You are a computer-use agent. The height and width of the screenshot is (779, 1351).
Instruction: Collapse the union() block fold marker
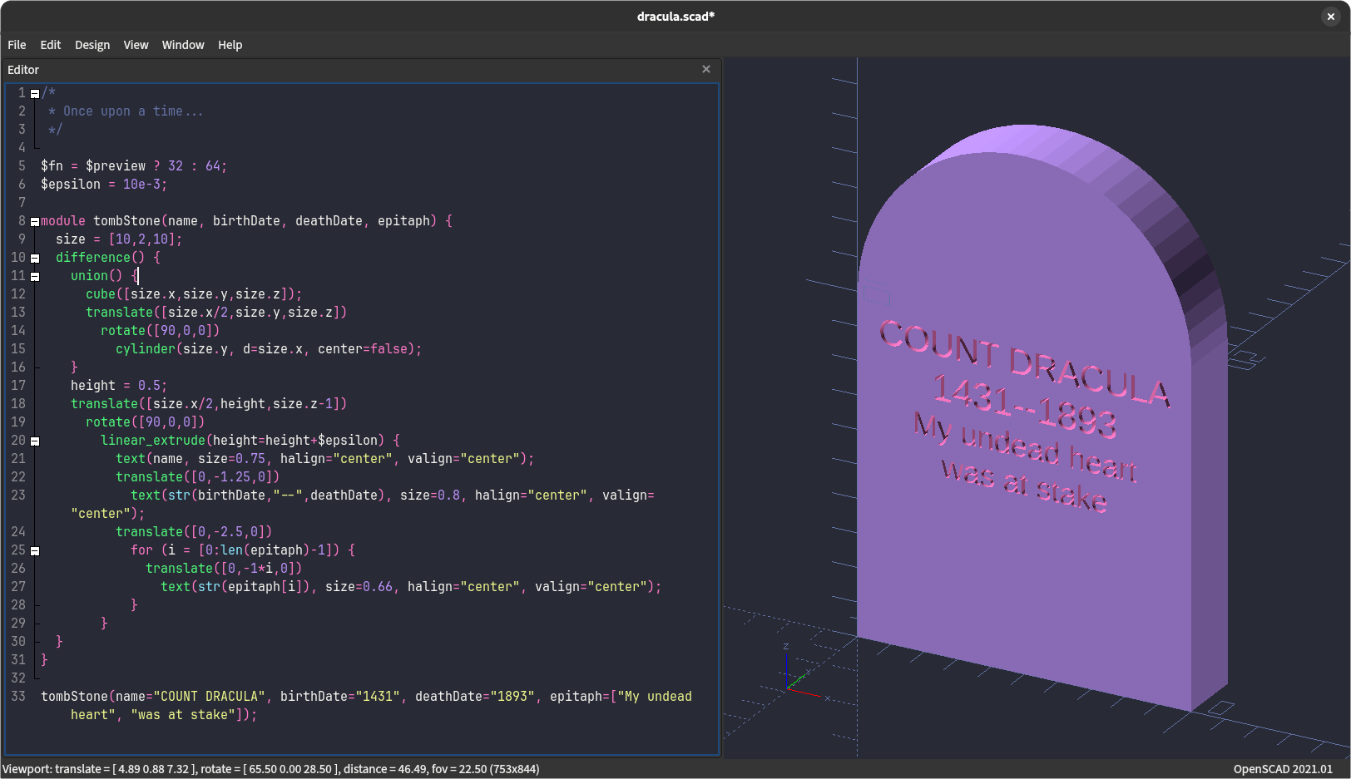tap(34, 276)
